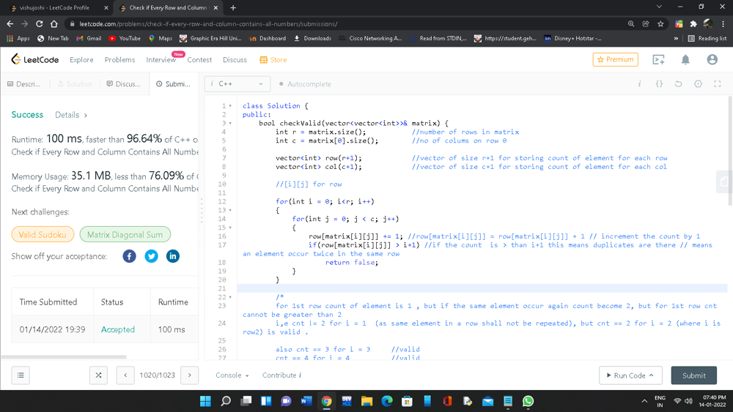The width and height of the screenshot is (733, 412).
Task: Open the editor settings gear icon
Action: pyautogui.click(x=698, y=84)
